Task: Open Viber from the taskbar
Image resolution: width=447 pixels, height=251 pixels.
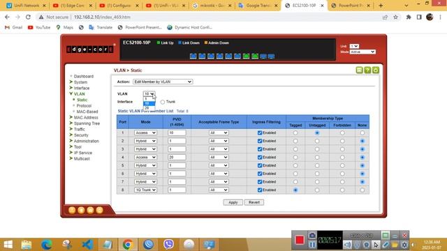Action: click(x=168, y=245)
